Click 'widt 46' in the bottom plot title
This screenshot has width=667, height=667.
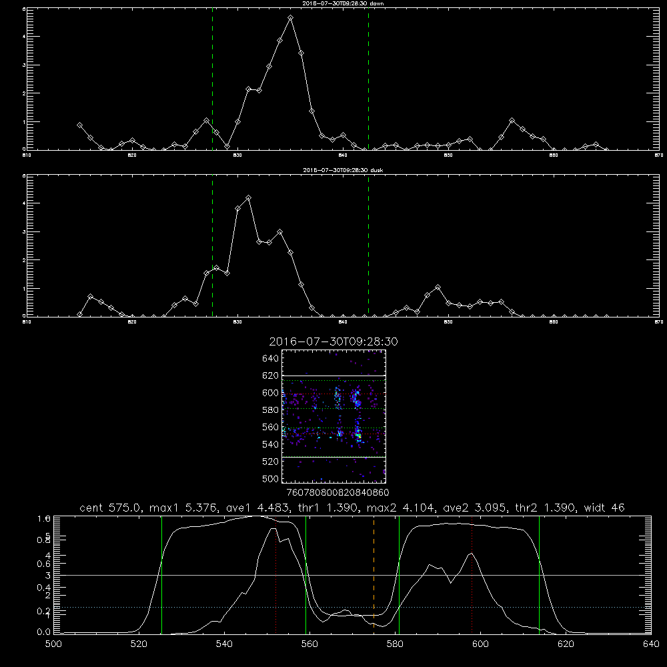coord(604,508)
